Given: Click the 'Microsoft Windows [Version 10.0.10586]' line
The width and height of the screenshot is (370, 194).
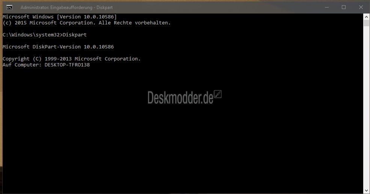Looking at the screenshot, I should pos(59,17).
